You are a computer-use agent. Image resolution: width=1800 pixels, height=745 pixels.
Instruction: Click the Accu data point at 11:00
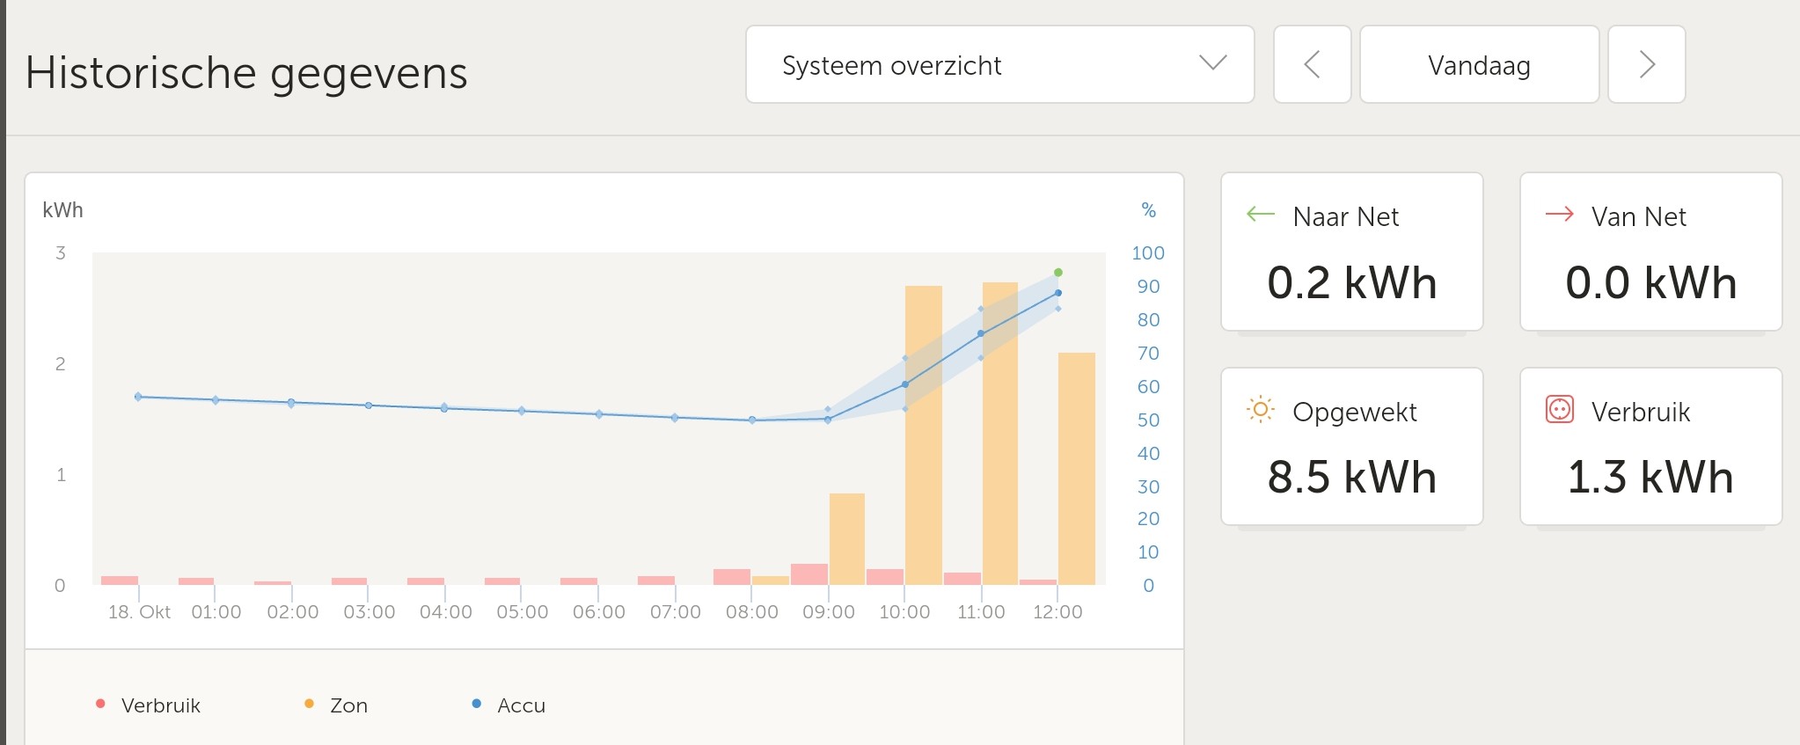pos(981,333)
